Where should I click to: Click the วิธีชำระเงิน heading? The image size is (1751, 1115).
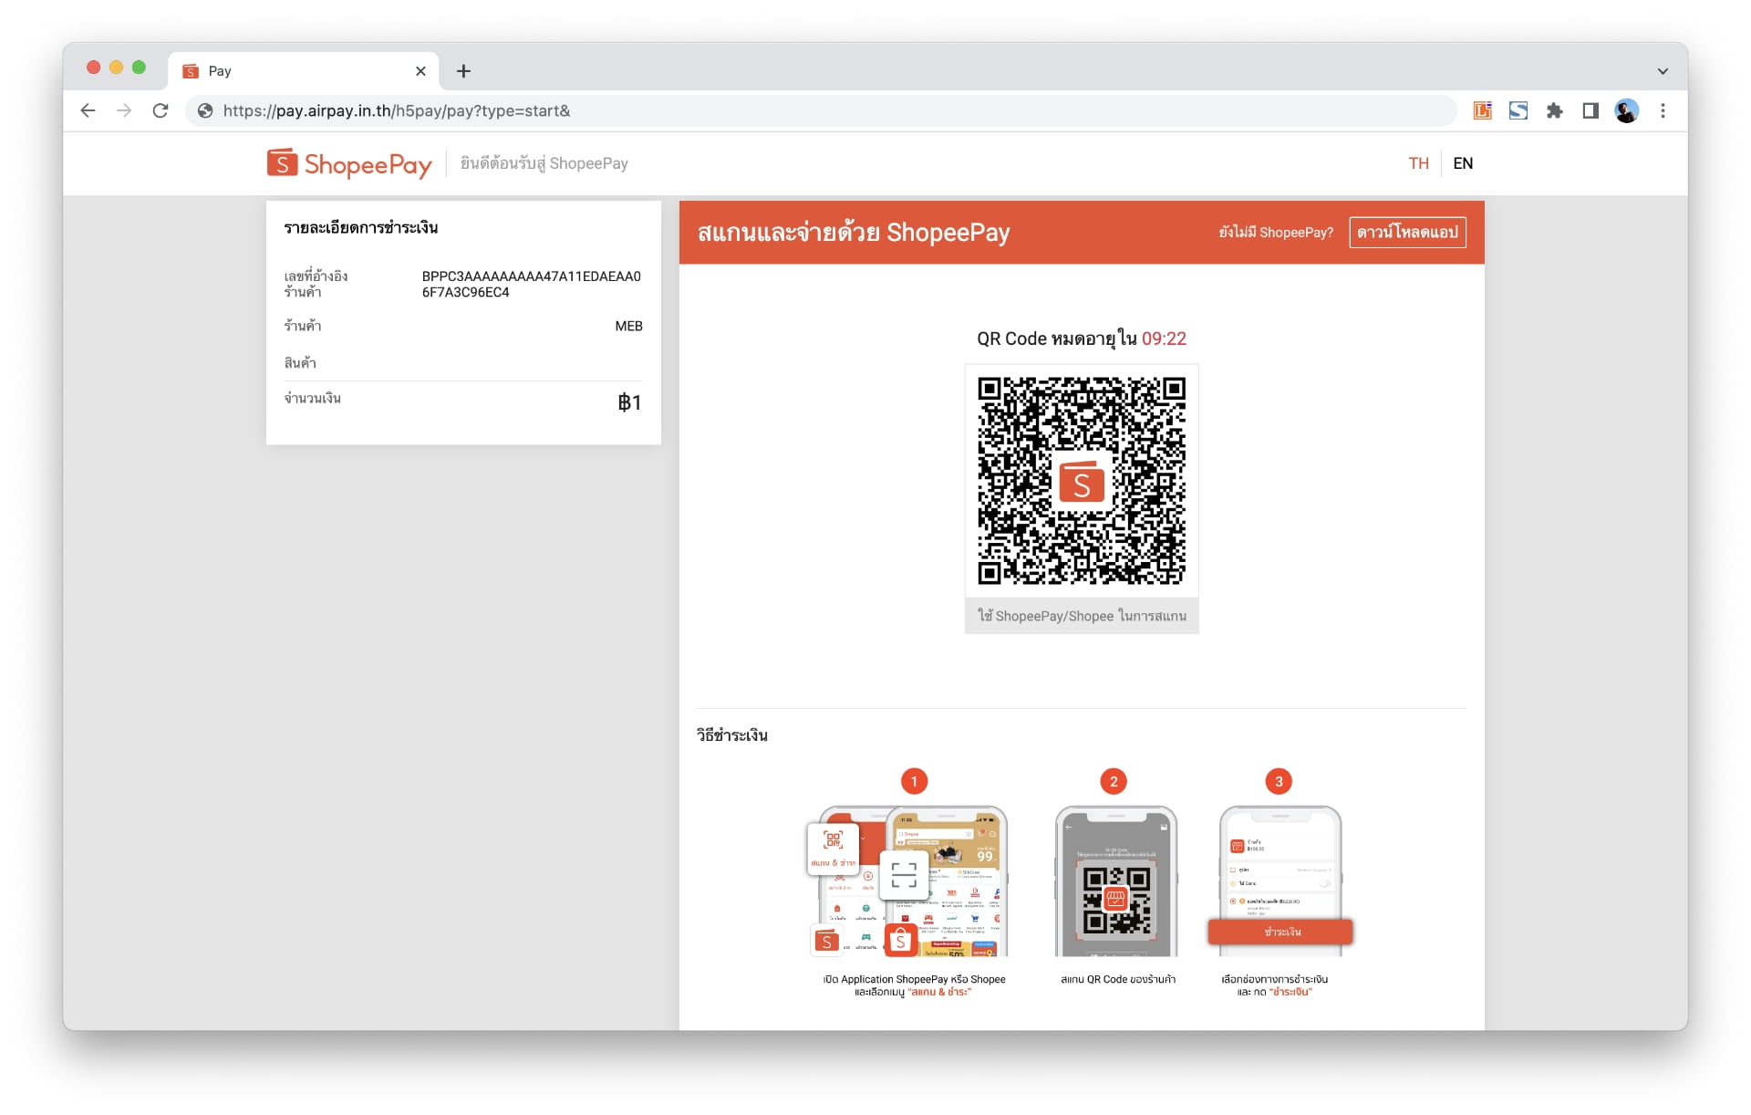(x=732, y=735)
